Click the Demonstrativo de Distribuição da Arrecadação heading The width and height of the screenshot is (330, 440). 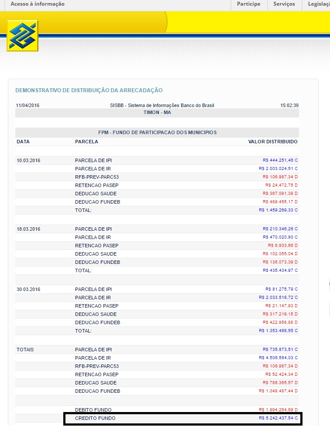pyautogui.click(x=89, y=90)
